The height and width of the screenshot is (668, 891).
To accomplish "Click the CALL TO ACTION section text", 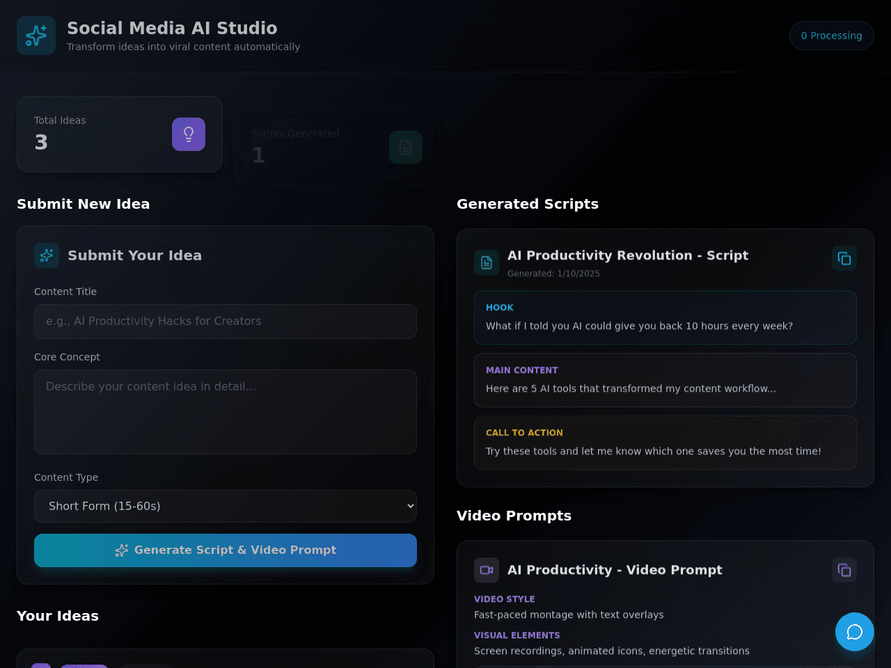I will click(x=653, y=451).
